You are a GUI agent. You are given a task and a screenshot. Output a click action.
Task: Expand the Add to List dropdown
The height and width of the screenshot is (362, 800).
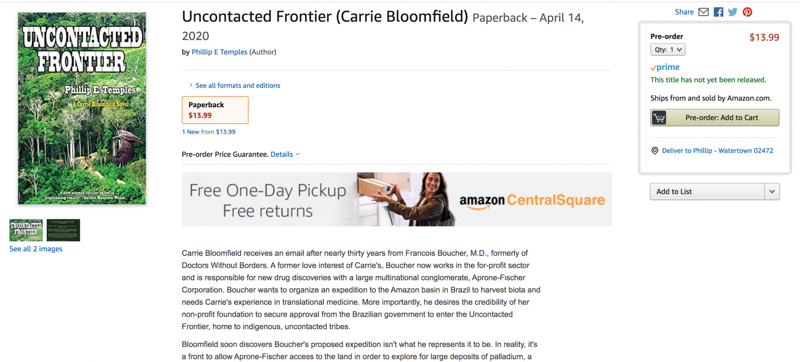772,191
